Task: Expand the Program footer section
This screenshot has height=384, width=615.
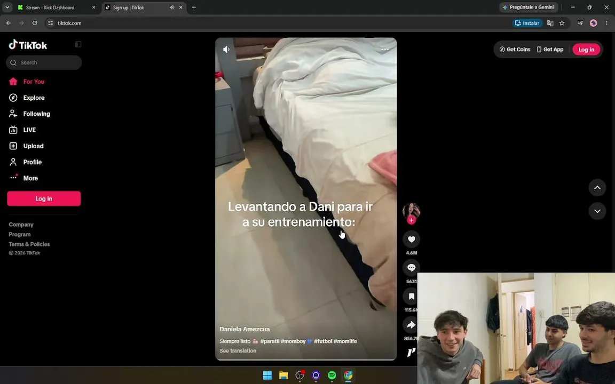Action: pos(20,234)
